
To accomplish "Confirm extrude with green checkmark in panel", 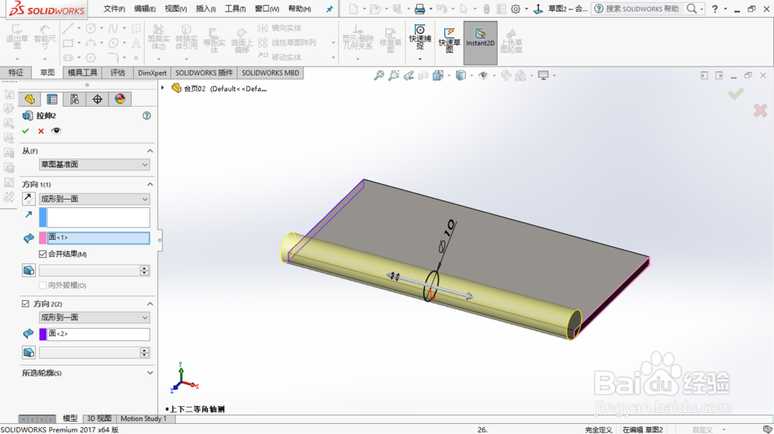I will [26, 132].
